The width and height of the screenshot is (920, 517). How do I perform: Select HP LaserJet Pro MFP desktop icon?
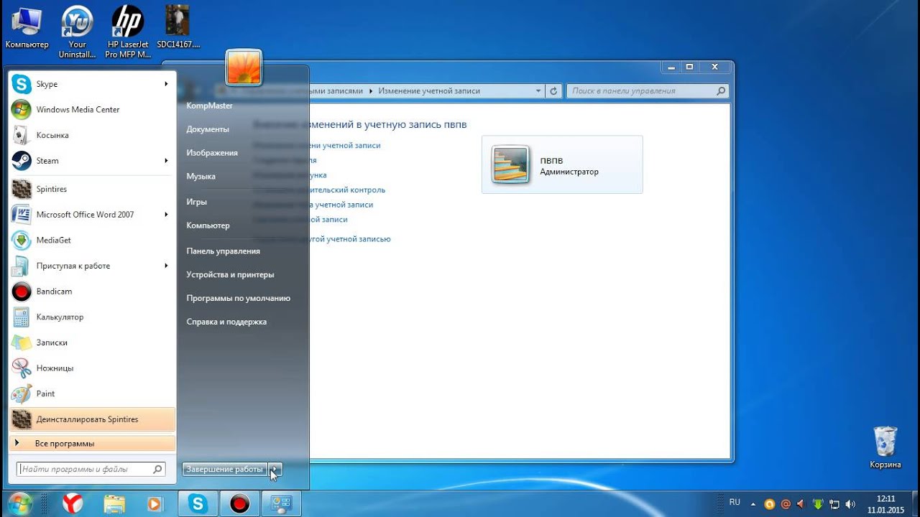click(128, 32)
